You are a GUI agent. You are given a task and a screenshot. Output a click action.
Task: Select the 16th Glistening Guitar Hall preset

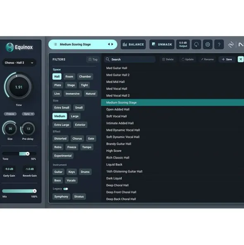[172, 171]
